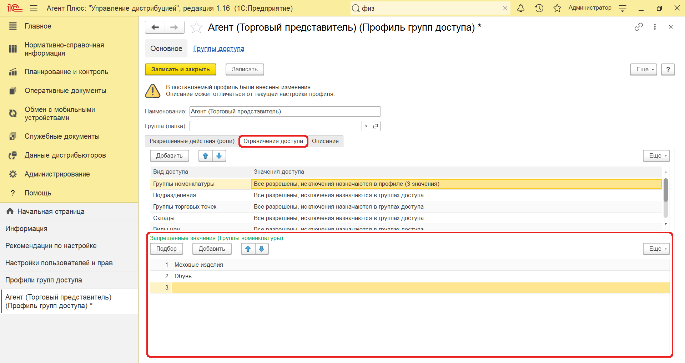Open Еще menu of forbidden values
Screen dimensions: 685x363
(x=656, y=249)
